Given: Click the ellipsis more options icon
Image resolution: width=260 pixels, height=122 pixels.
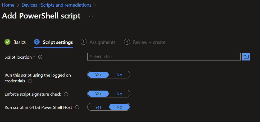Looking at the screenshot, I should 91,16.
